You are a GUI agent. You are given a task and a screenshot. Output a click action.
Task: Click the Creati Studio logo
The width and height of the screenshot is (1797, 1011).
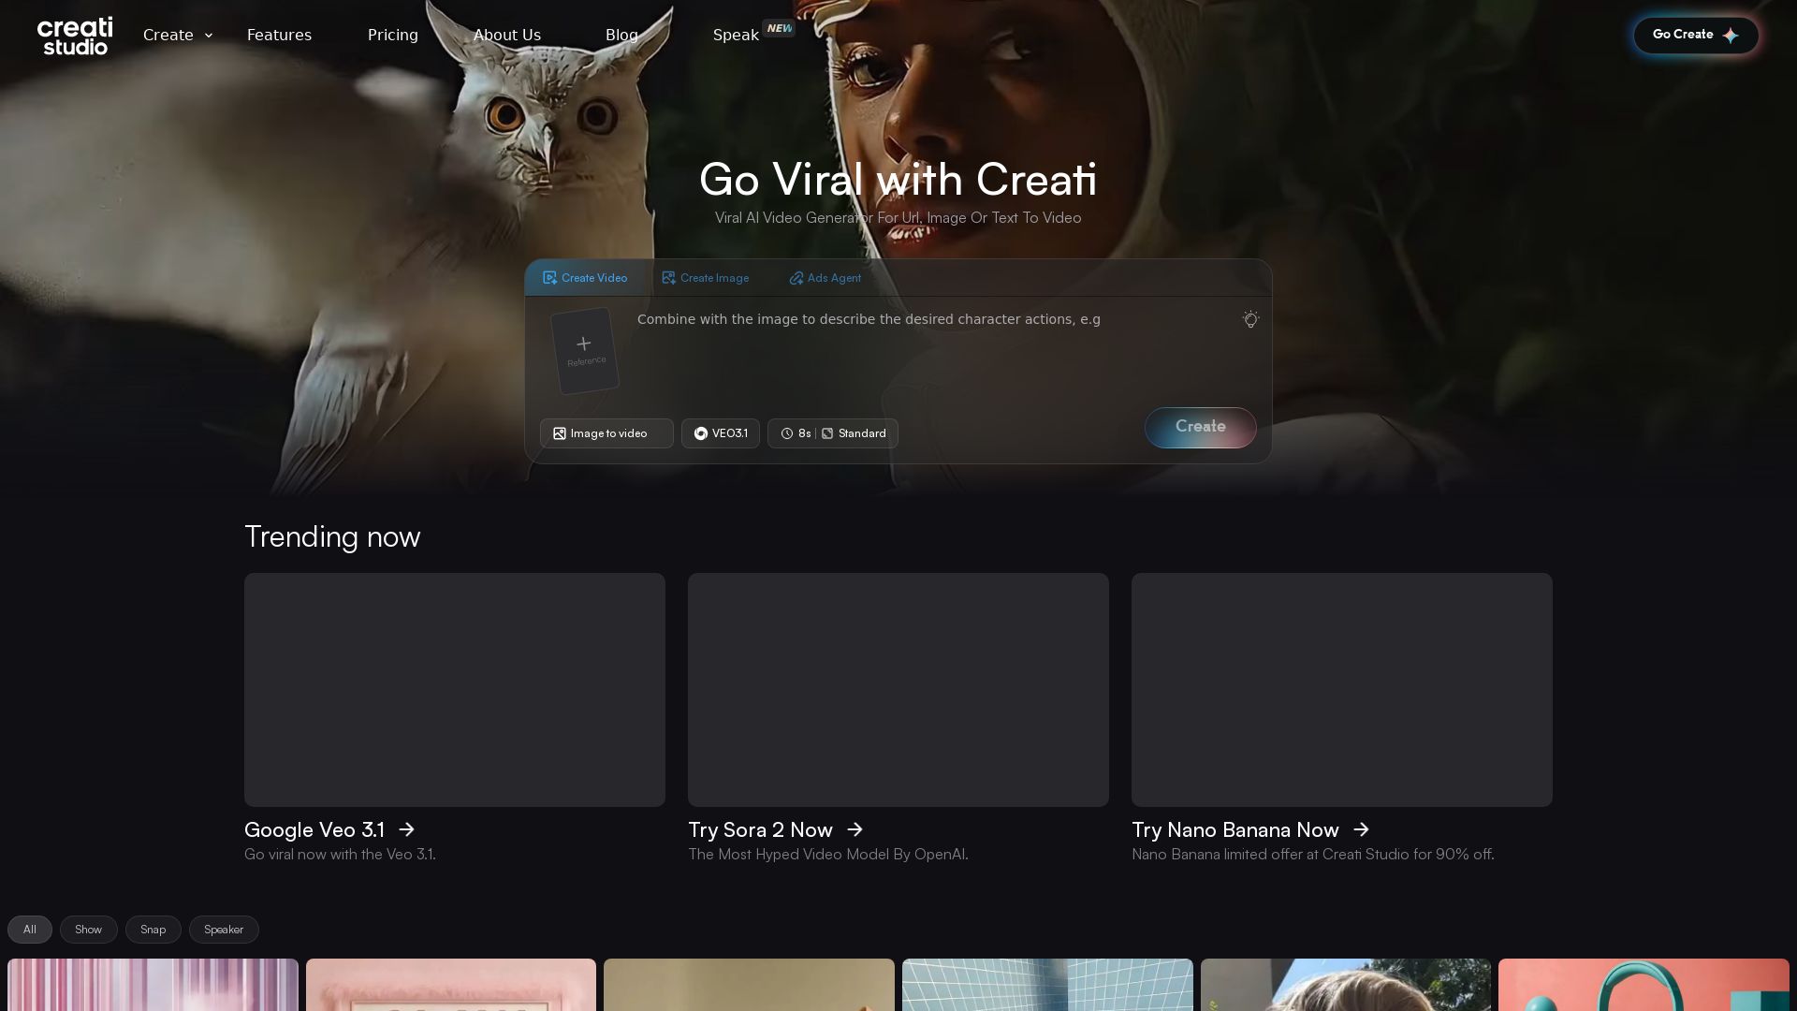pyautogui.click(x=75, y=36)
